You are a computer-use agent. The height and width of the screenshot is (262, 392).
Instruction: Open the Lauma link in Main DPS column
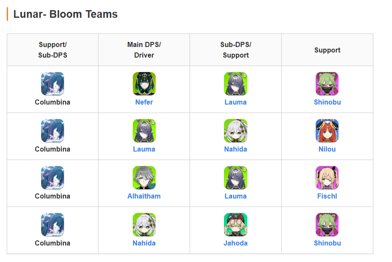[x=144, y=149]
